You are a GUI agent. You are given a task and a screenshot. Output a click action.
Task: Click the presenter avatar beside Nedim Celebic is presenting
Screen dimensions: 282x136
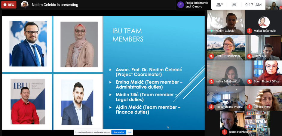point(25,5)
